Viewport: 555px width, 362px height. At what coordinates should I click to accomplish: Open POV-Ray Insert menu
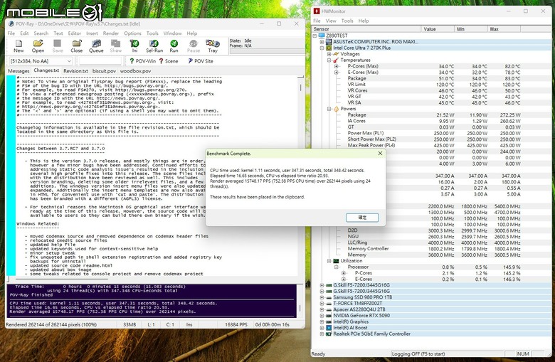92,33
